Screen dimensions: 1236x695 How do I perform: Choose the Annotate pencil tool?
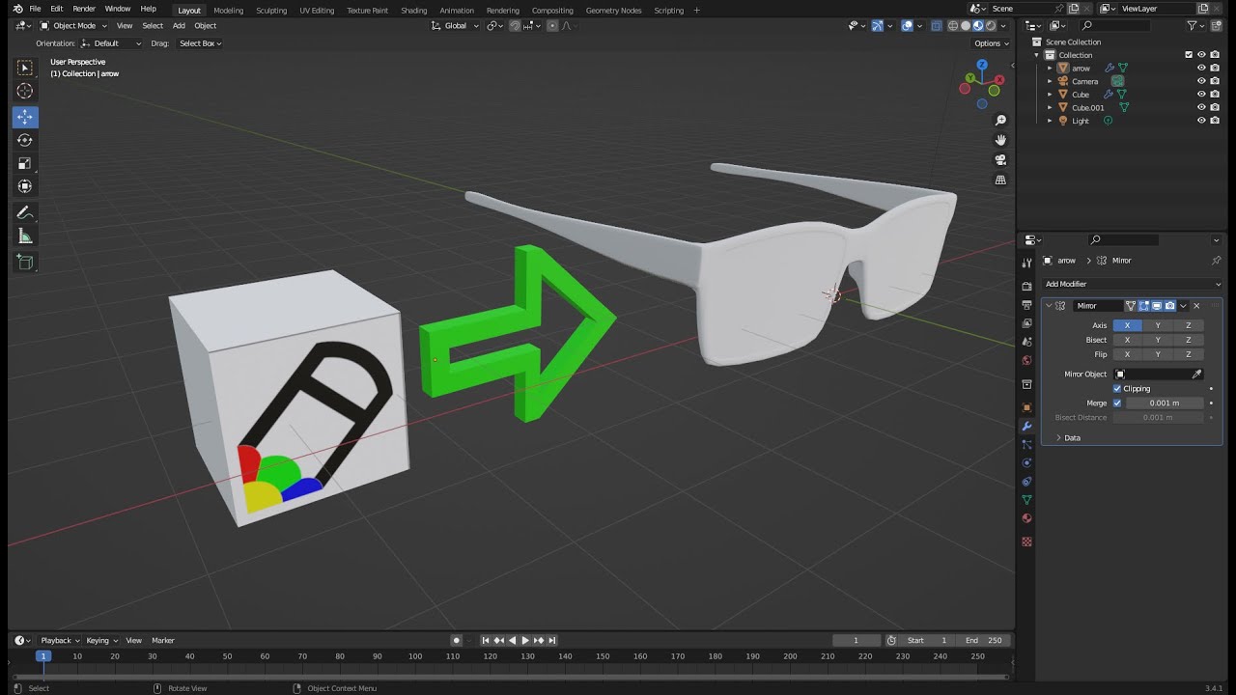pyautogui.click(x=25, y=212)
